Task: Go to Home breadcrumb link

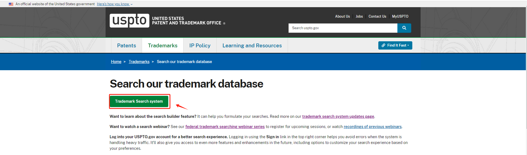Action: tap(116, 62)
